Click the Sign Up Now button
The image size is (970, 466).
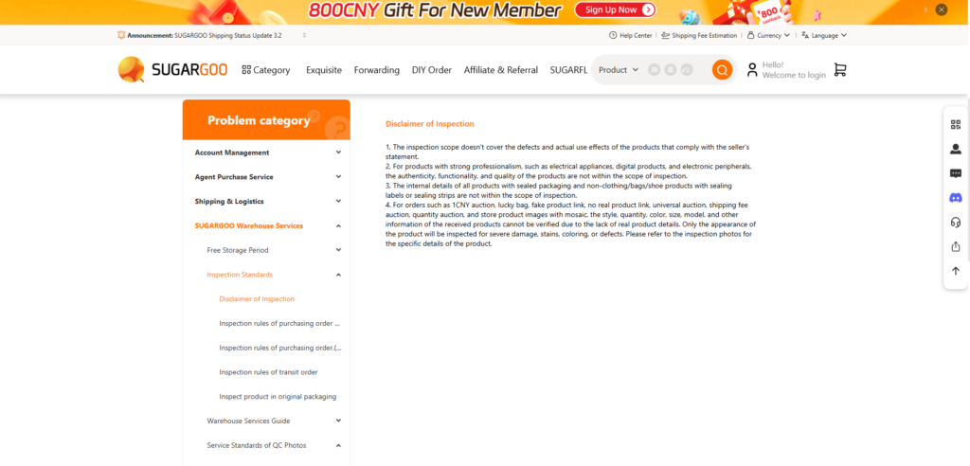(620, 9)
